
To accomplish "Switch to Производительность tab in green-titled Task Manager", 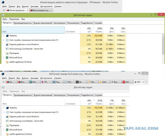I will pyautogui.click(x=22, y=23).
